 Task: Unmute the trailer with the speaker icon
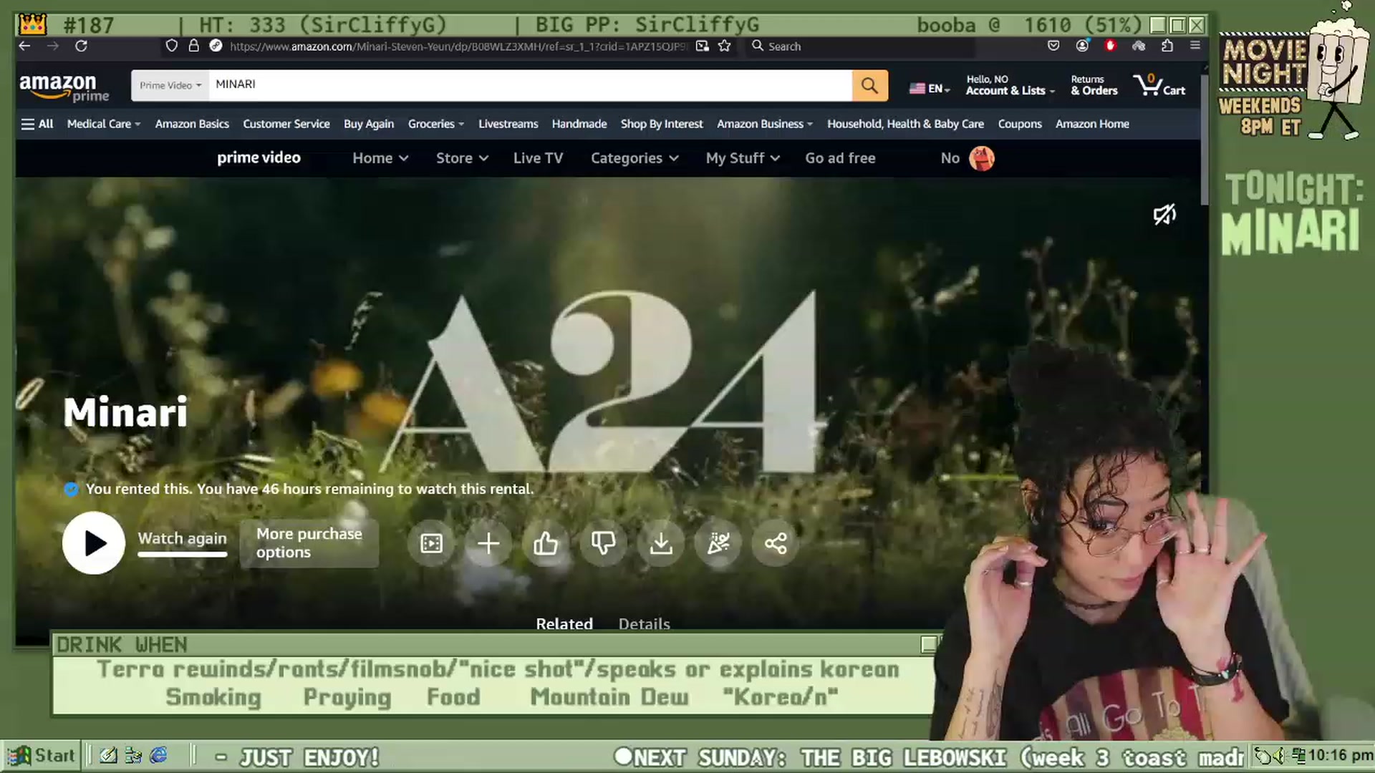tap(1164, 214)
